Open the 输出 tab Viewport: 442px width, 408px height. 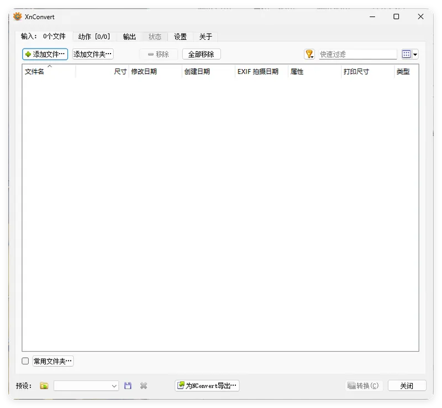click(129, 36)
